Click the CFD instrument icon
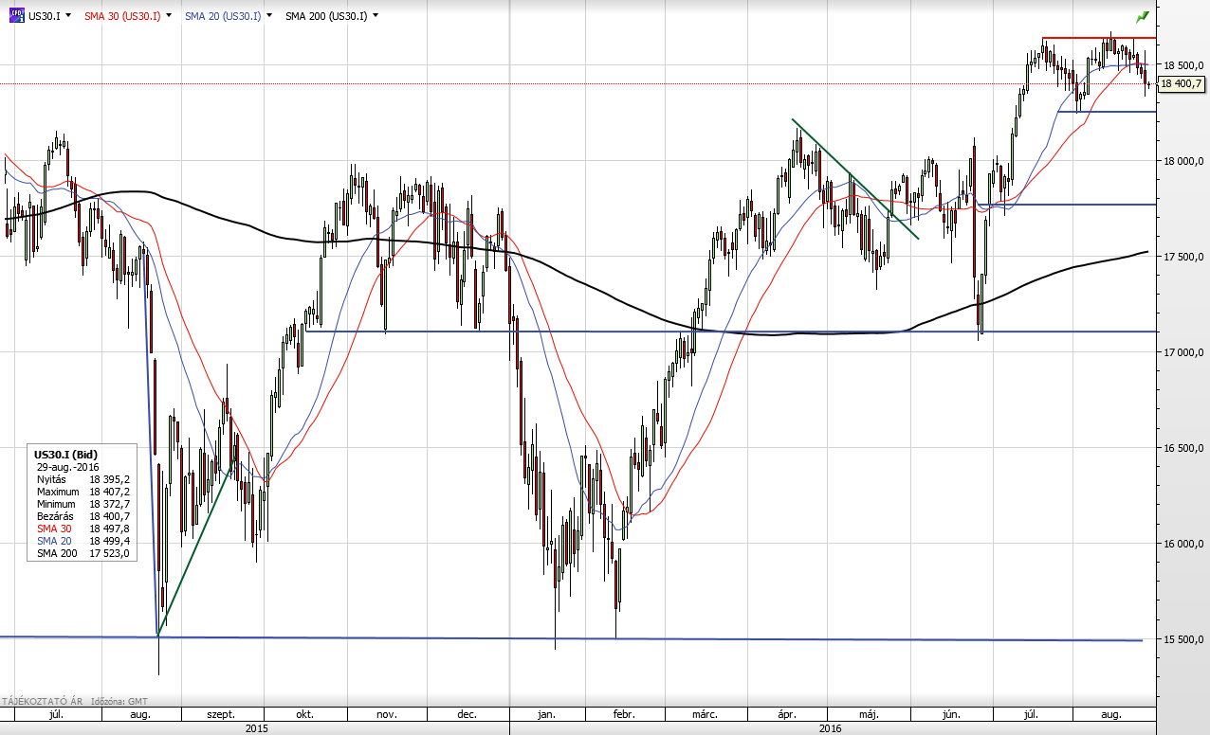The image size is (1210, 735). 15,16
